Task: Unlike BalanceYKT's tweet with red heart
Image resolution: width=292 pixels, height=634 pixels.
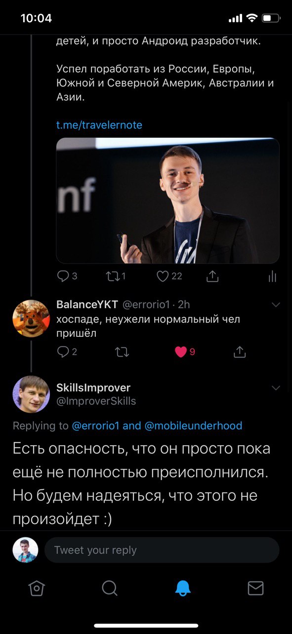Action: point(181,352)
